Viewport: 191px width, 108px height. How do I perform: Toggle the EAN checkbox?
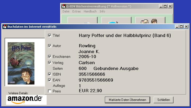(x=50, y=80)
